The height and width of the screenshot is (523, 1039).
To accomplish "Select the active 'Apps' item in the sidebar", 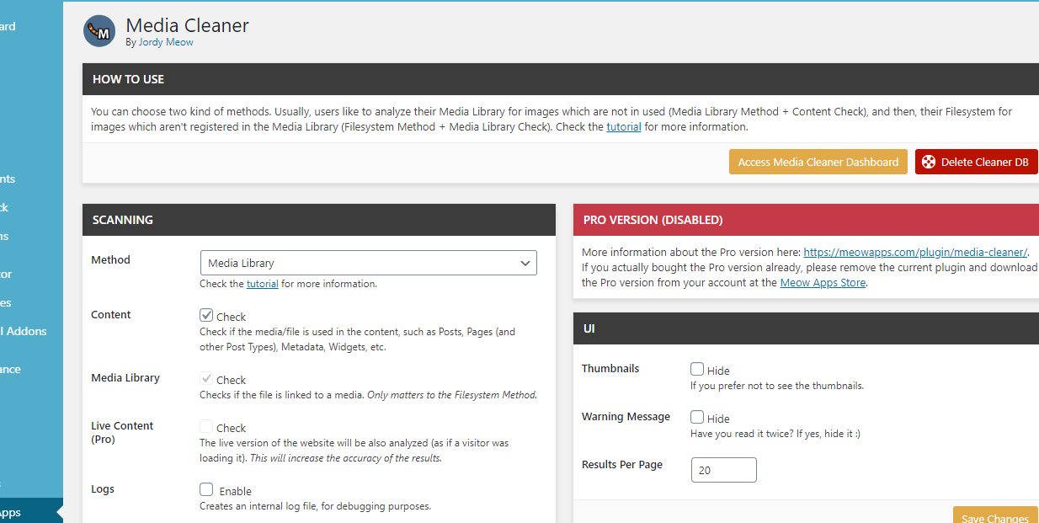I will [31, 512].
